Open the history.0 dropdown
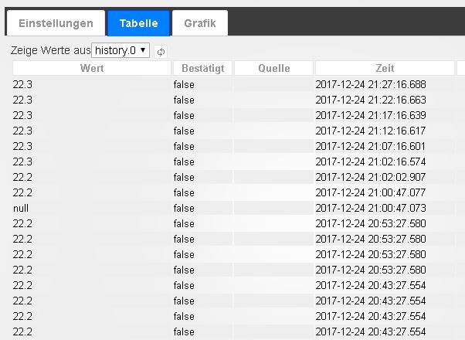Viewport: 465px width, 340px height. click(120, 51)
